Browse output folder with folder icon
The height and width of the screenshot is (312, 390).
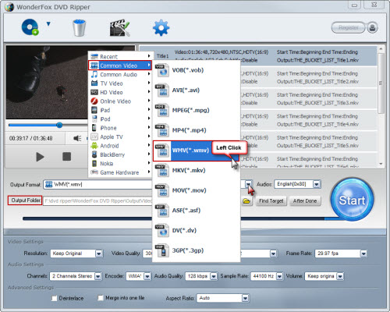(x=246, y=201)
